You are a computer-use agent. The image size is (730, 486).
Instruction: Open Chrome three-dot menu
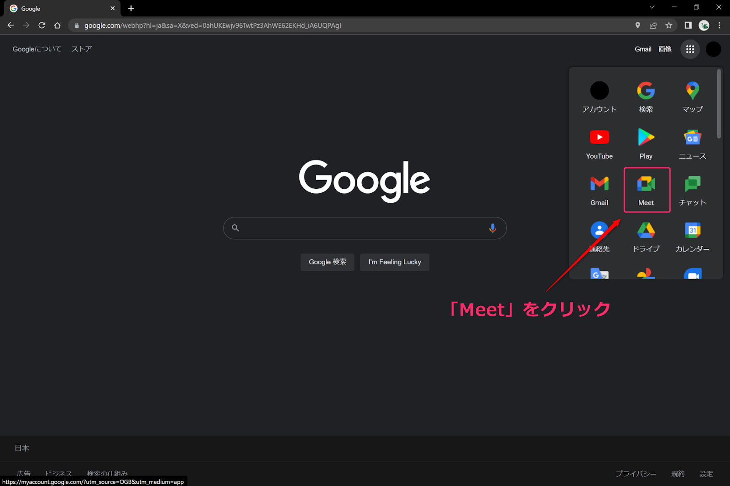pyautogui.click(x=720, y=26)
